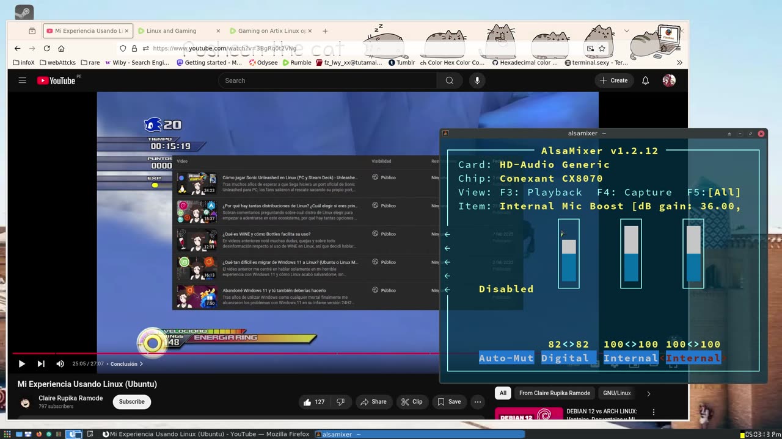The image size is (782, 439).
Task: View site security lock information
Action: 134,48
